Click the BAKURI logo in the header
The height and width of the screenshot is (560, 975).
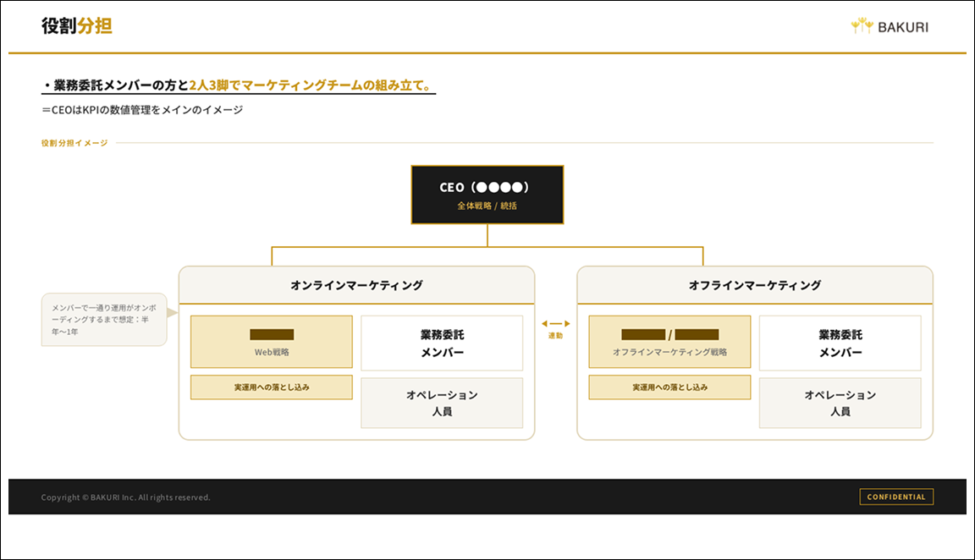[x=889, y=26]
